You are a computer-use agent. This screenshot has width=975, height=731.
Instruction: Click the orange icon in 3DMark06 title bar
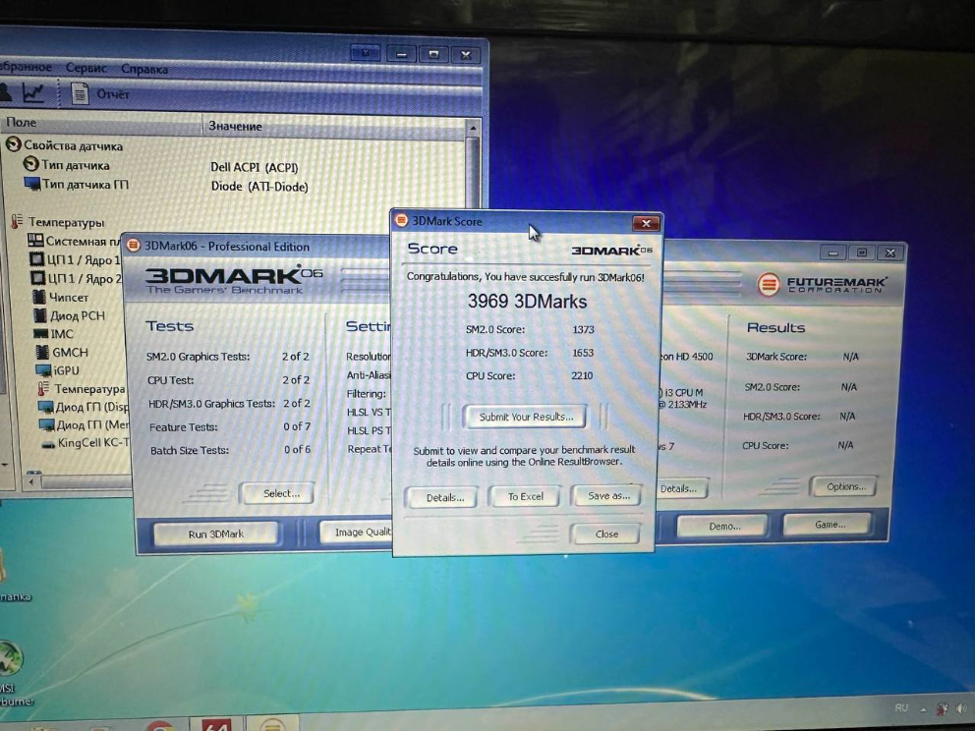(x=133, y=246)
